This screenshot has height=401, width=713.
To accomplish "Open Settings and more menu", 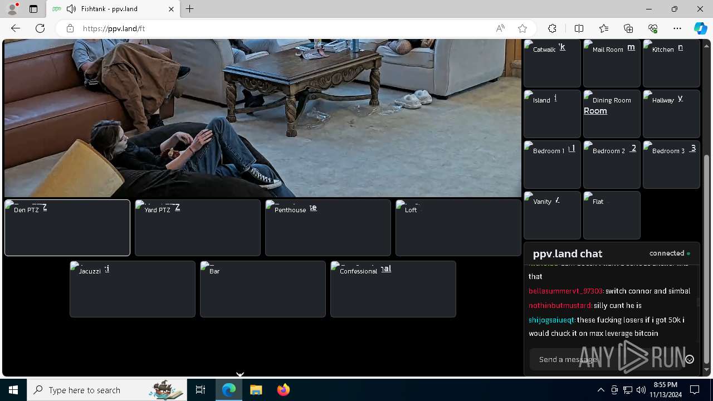I will (677, 28).
